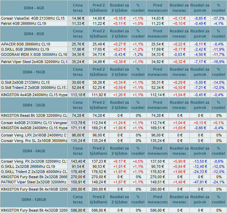Select the Corsair 4x8GB 2133MHz CL13 Vengeance row
Viewport: 227px width, 213px height.
(113, 123)
